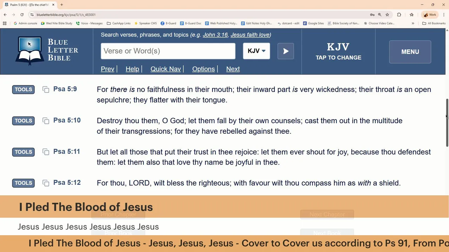Viewport: 449px width, 252px height.
Task: Open the zoom magnifier icon in address bar
Action: 380,15
